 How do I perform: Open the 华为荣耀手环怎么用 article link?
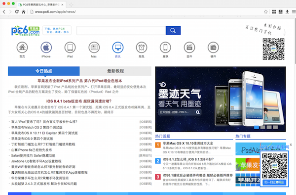click(40, 178)
